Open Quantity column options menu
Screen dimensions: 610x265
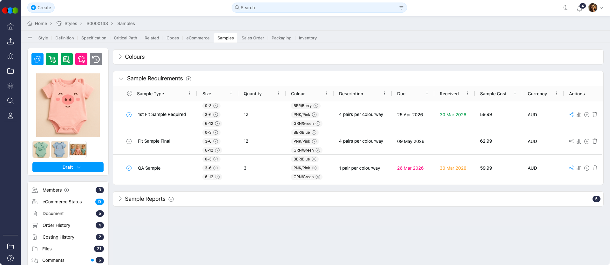coord(278,93)
